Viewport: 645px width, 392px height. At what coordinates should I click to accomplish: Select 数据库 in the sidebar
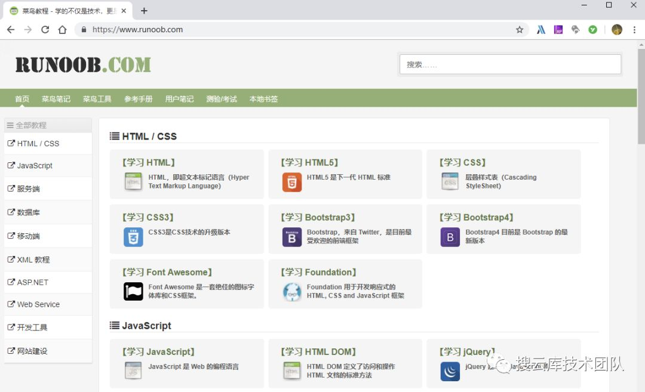[x=48, y=212]
